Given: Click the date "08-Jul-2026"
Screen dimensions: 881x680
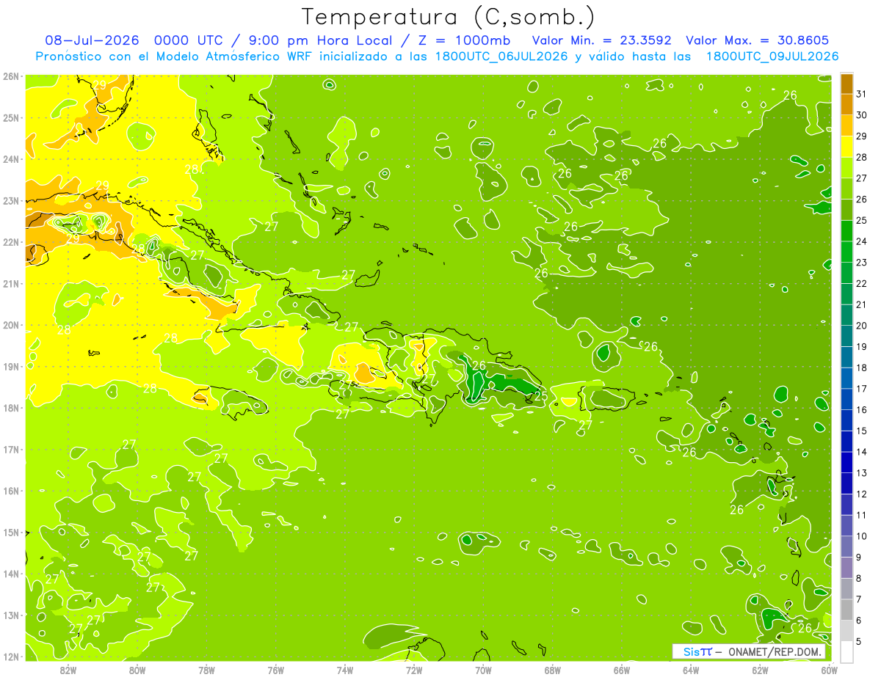Looking at the screenshot, I should tap(93, 40).
